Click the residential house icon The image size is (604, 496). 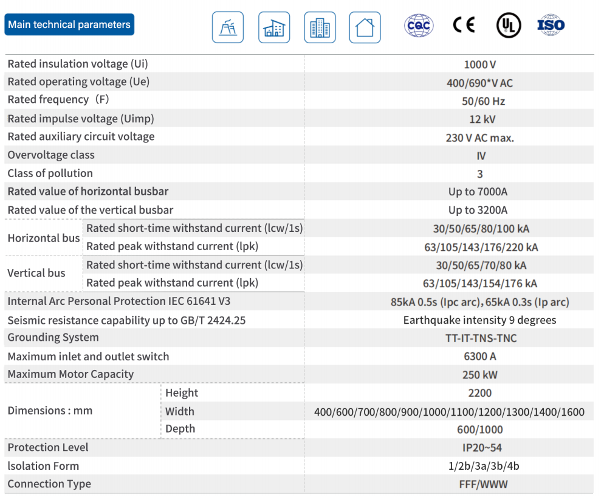(x=365, y=27)
